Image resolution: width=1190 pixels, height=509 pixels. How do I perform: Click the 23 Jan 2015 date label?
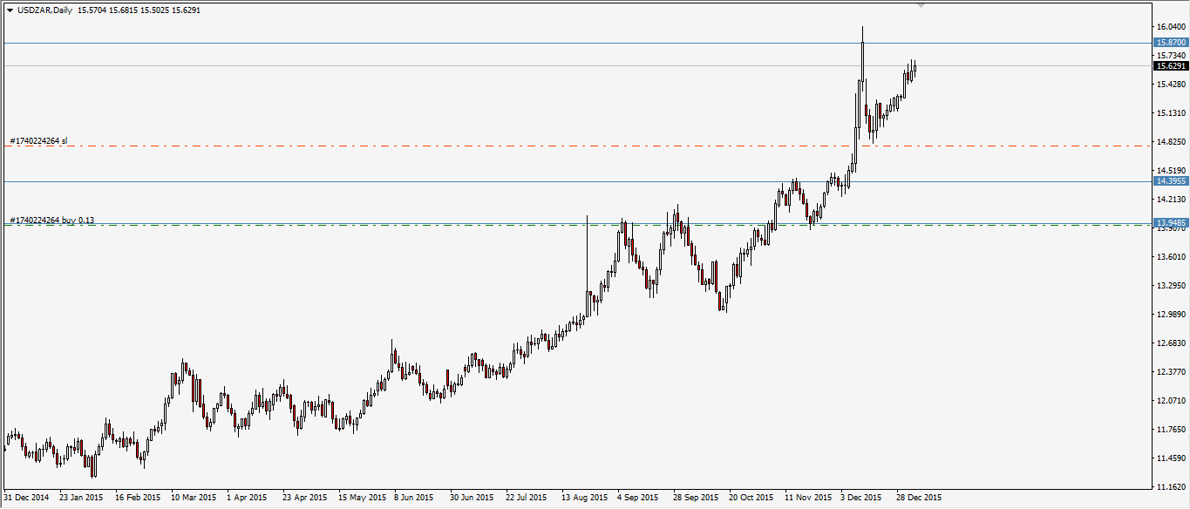81,498
